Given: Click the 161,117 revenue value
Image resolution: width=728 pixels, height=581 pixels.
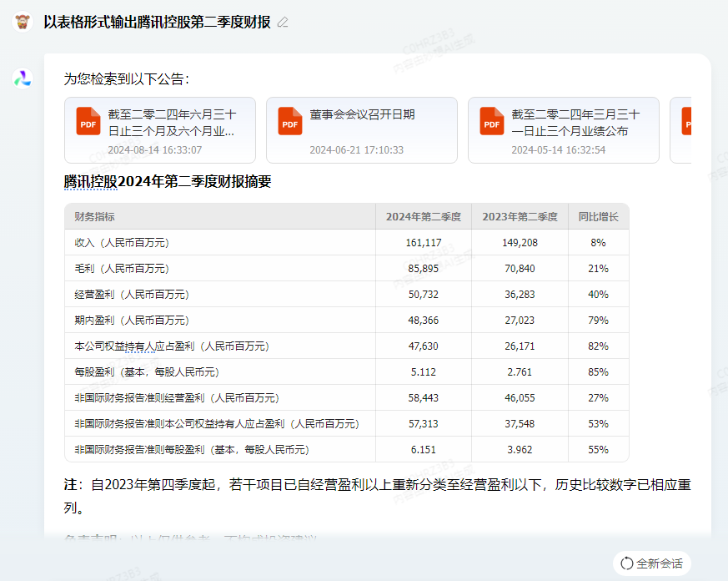Looking at the screenshot, I should 424,243.
